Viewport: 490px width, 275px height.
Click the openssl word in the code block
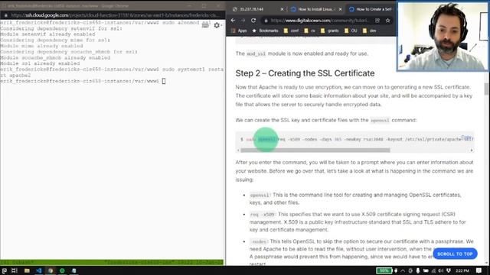[x=266, y=139]
